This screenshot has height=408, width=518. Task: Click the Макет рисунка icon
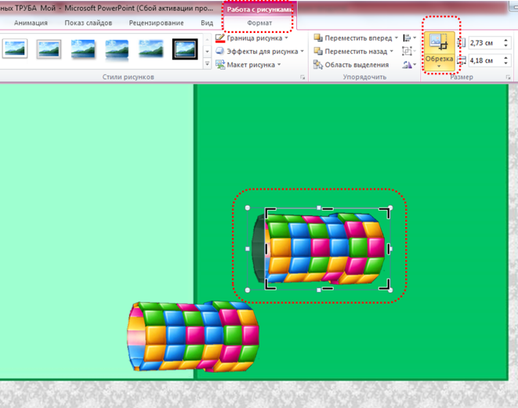tap(220, 64)
